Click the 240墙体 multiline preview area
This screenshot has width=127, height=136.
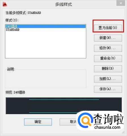(64, 106)
